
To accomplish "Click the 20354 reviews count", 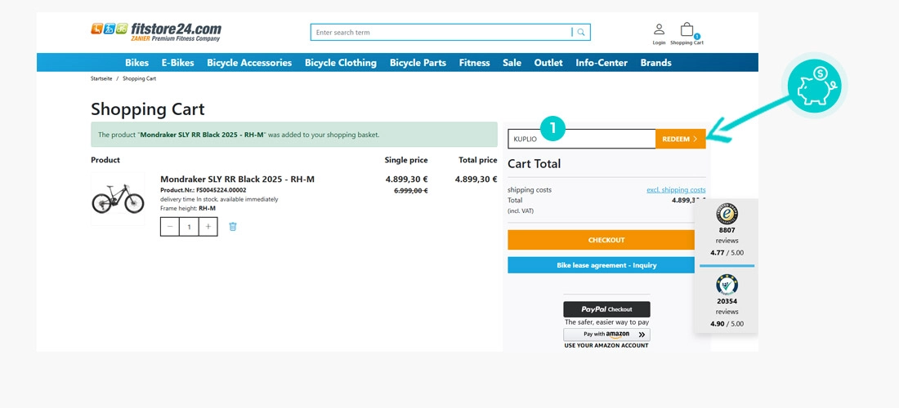I will click(x=727, y=301).
